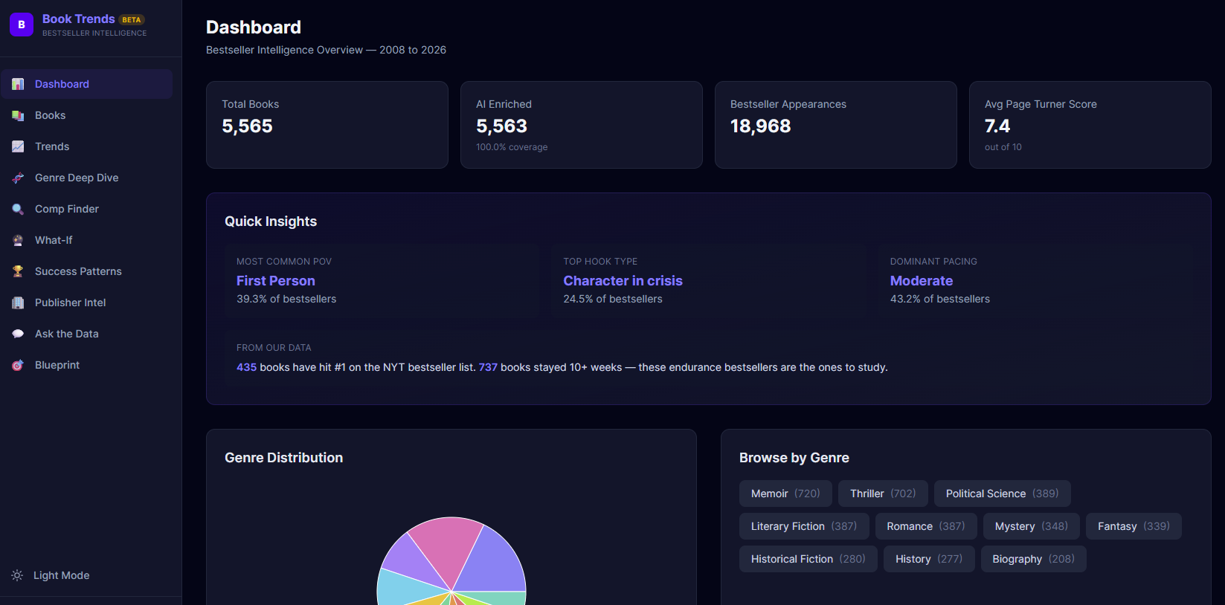Open the Trends section

tap(87, 146)
